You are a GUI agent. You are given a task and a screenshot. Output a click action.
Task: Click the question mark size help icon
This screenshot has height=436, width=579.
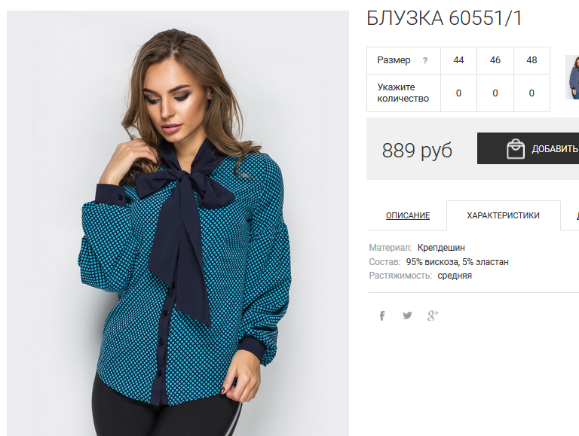[x=425, y=60]
